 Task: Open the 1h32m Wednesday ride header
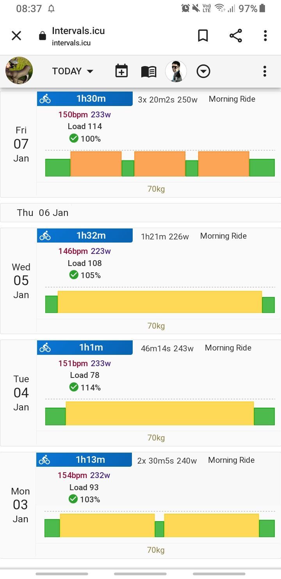point(91,236)
